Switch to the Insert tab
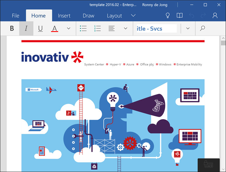This screenshot has height=172, width=226. click(64, 16)
